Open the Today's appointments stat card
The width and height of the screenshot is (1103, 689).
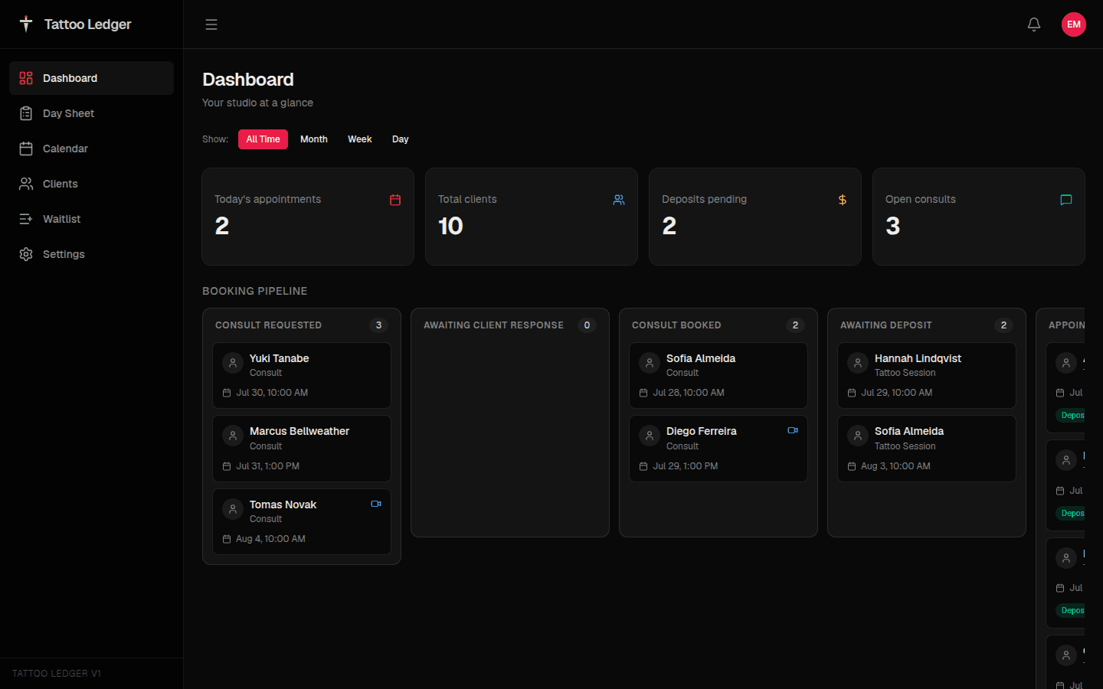click(308, 217)
